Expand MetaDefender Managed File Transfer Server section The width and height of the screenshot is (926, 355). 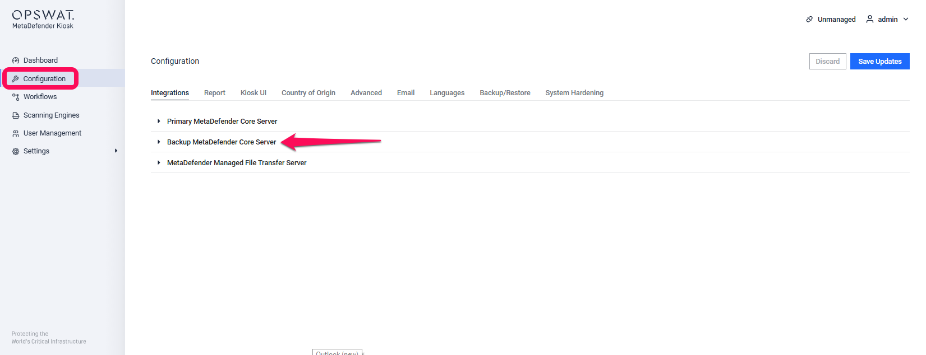(159, 162)
